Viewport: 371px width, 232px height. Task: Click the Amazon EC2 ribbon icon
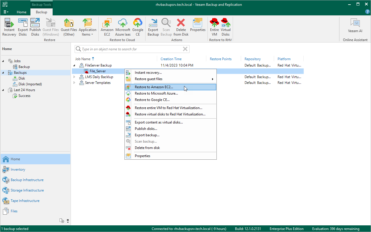pyautogui.click(x=107, y=27)
